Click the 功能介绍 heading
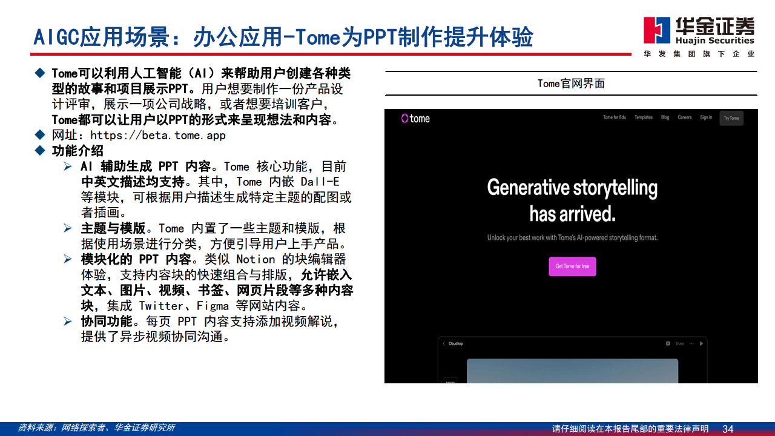The image size is (775, 436). [x=77, y=151]
